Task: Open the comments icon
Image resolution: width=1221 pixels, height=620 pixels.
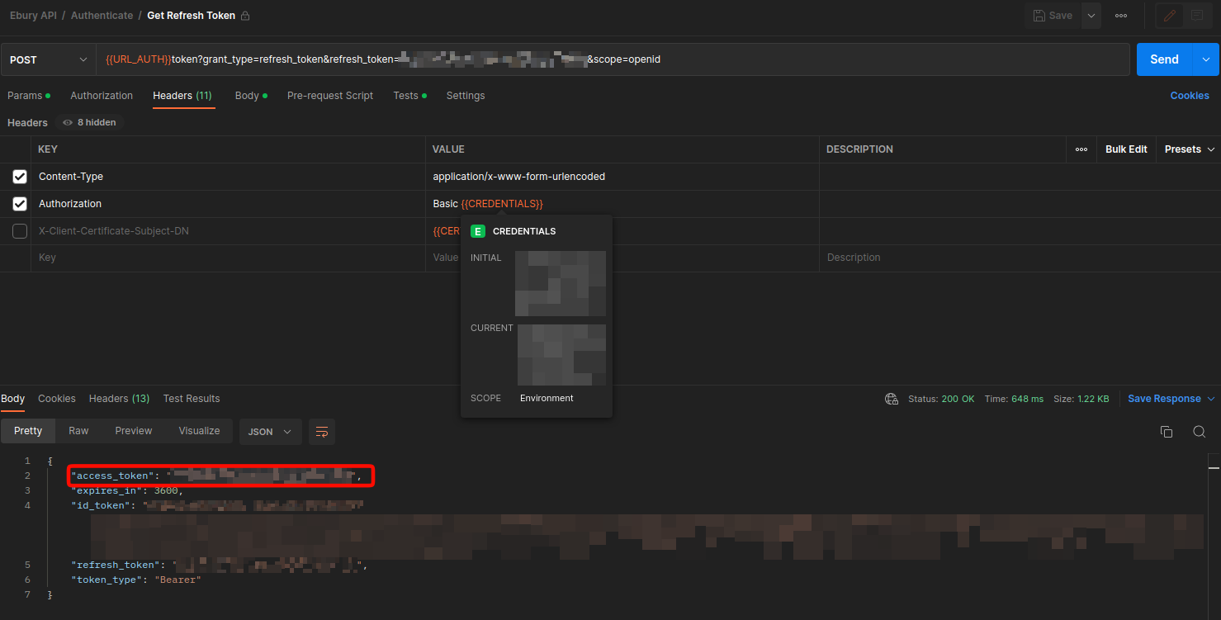Action: tap(1197, 16)
